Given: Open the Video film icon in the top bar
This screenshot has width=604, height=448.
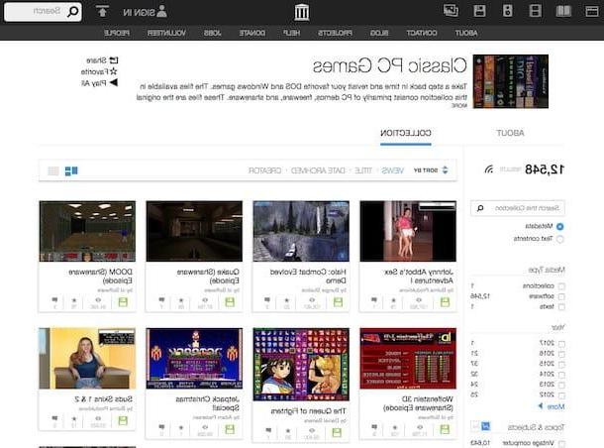Looking at the screenshot, I should tap(535, 11).
